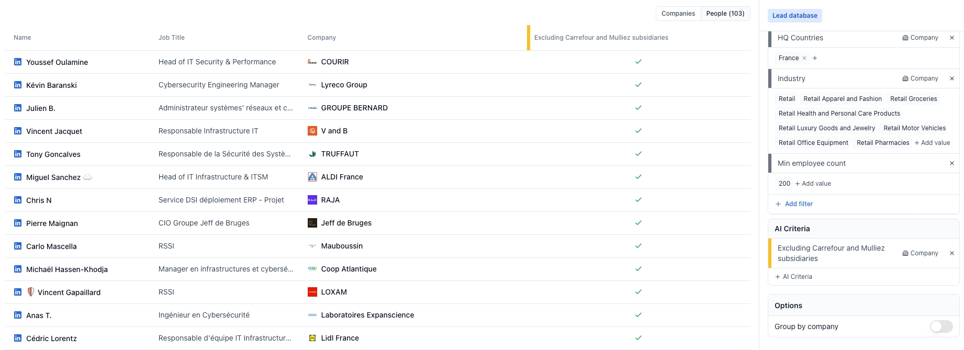Open Cédric Lorentz's LinkedIn icon

tap(18, 338)
